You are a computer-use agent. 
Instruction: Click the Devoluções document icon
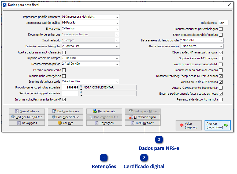coord(19,123)
